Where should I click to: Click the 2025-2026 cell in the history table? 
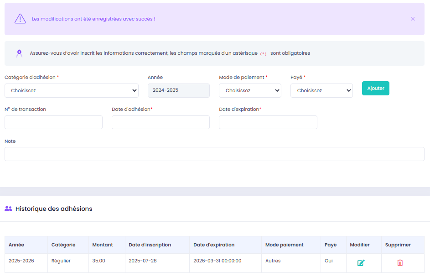[21, 261]
